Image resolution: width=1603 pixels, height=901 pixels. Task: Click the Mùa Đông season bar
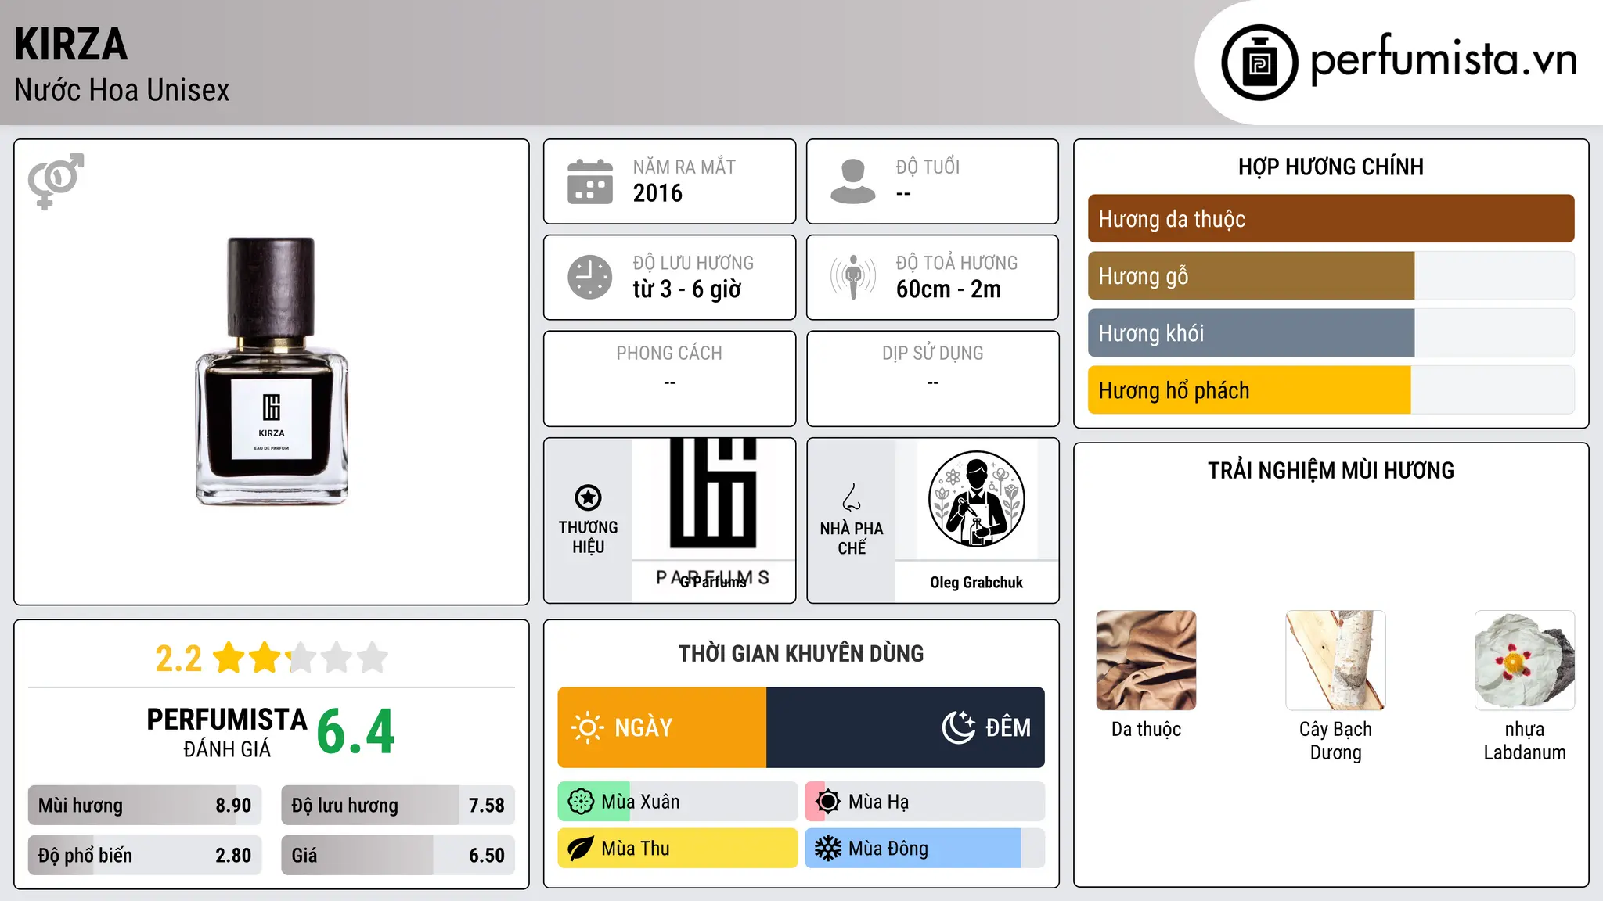click(925, 849)
